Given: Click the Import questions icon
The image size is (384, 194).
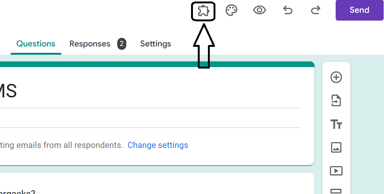Looking at the screenshot, I should coord(336,101).
